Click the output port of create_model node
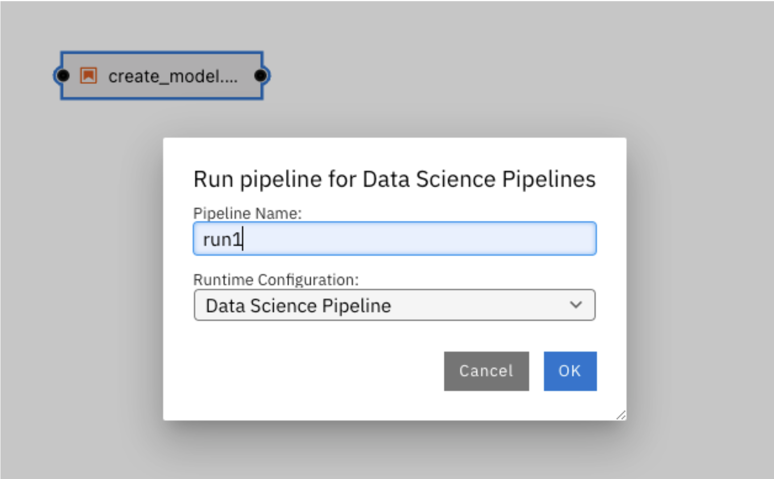This screenshot has width=774, height=479. point(261,76)
